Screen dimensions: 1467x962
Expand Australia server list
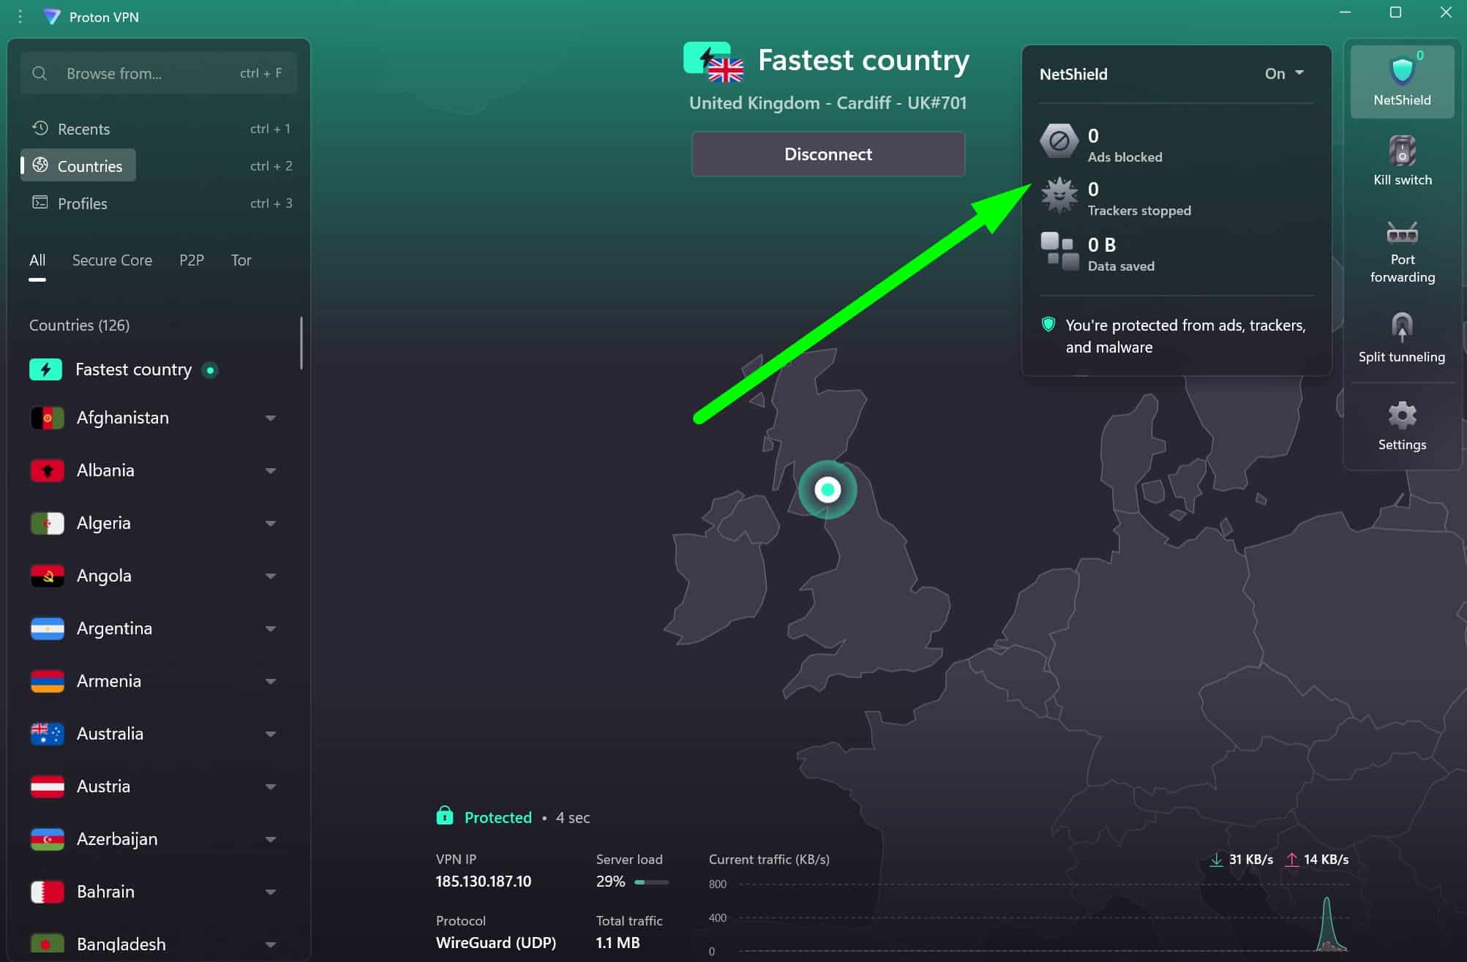coord(271,734)
